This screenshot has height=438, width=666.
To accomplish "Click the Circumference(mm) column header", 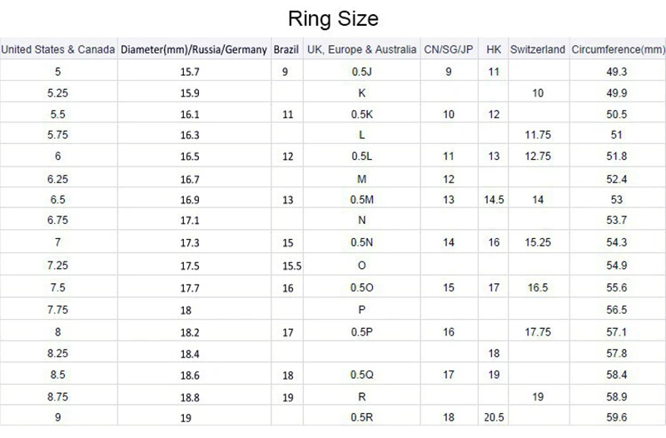I will point(618,50).
